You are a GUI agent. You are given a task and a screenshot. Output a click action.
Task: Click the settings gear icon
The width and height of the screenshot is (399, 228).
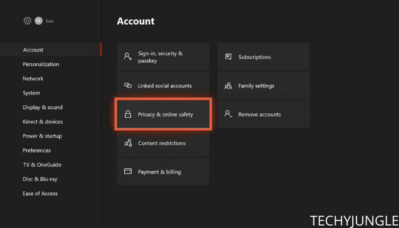pos(27,21)
